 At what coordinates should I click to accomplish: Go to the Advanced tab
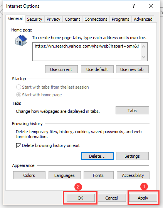coord(143,19)
